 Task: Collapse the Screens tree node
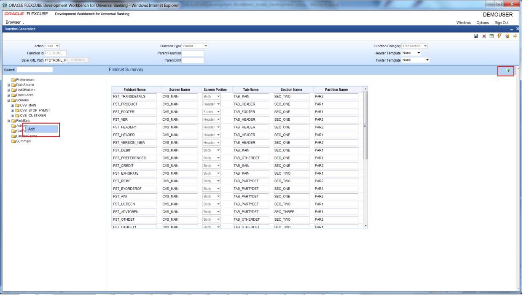tap(9, 100)
